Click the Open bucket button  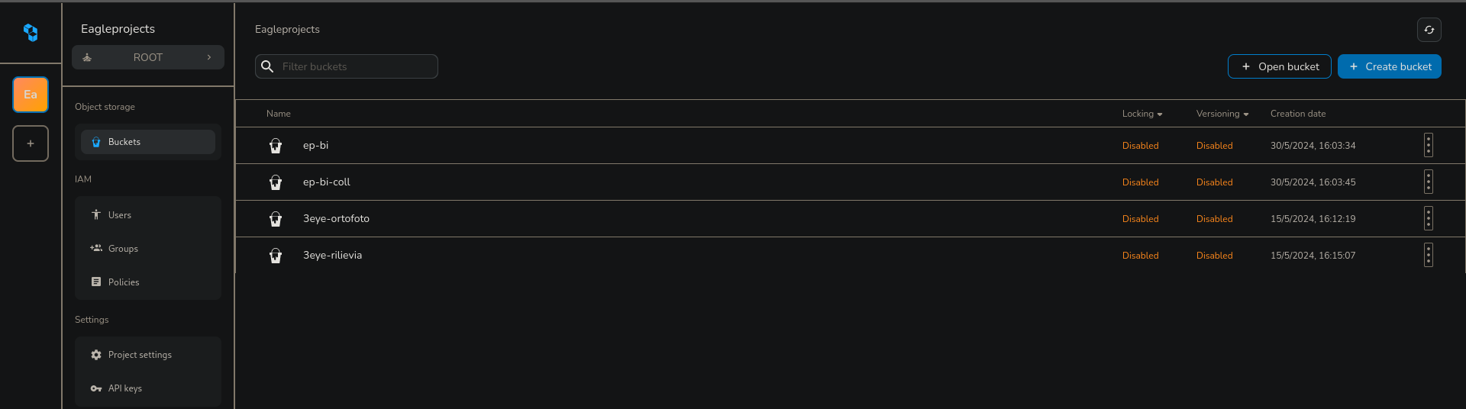(1279, 66)
